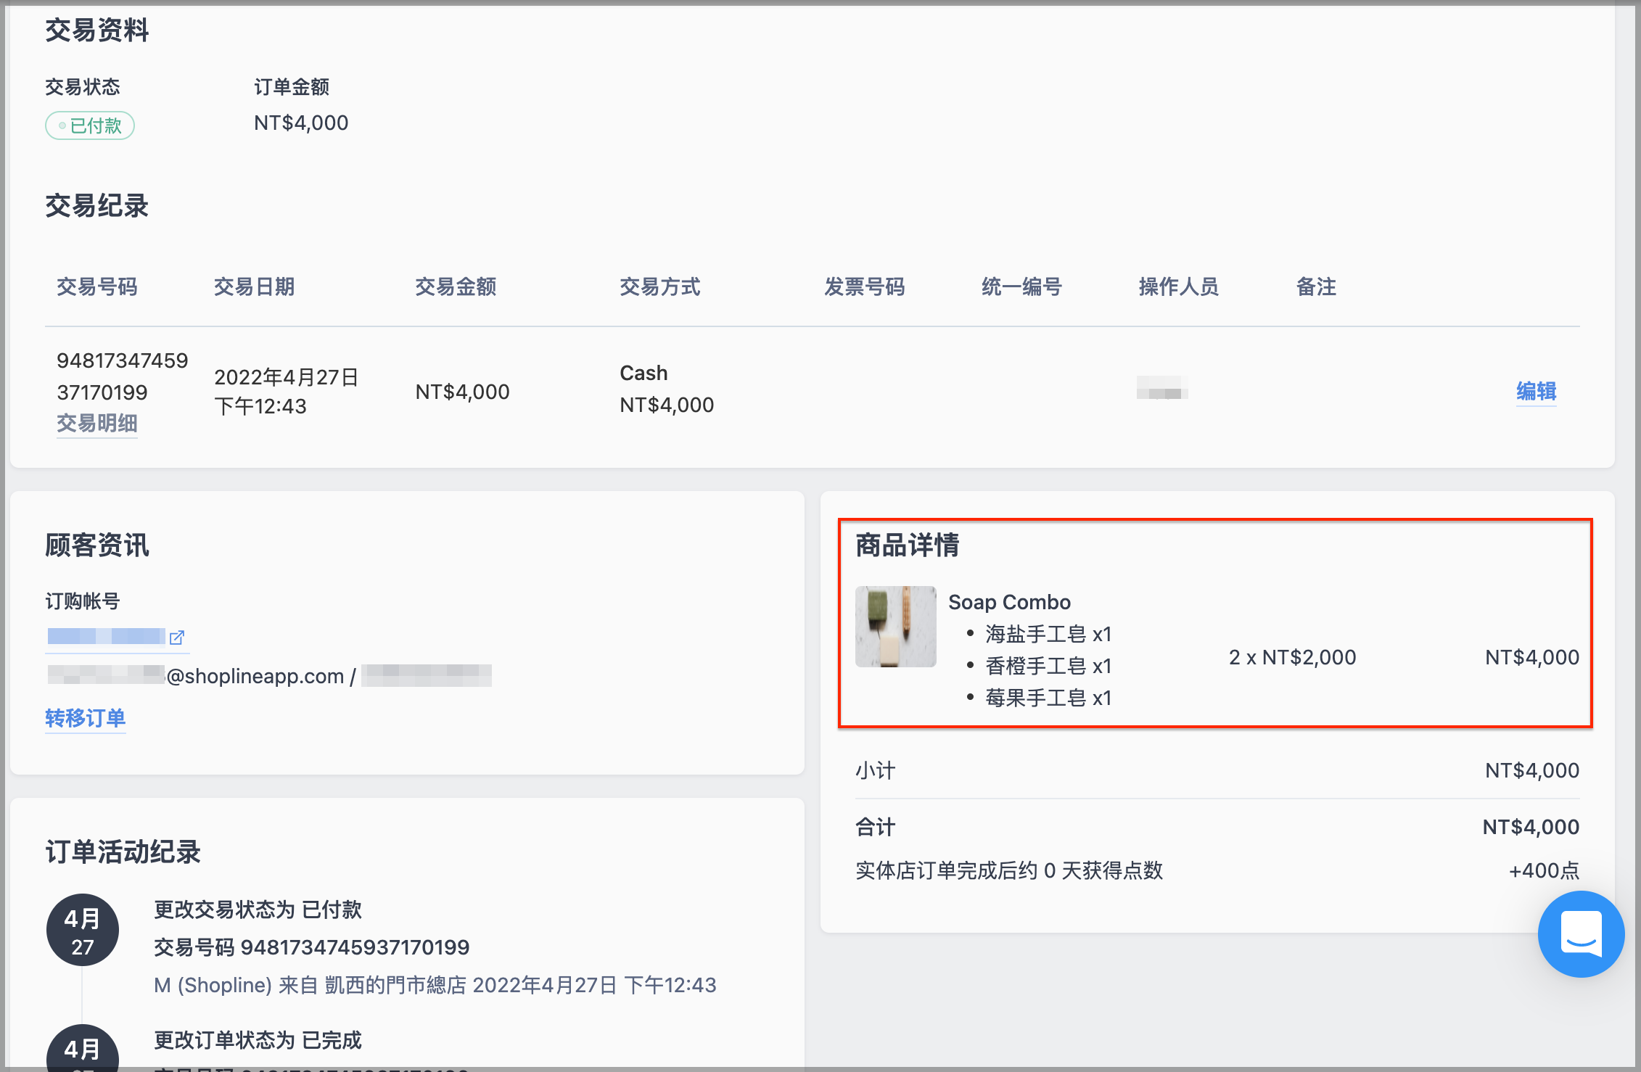Select the 交易号码 column header
The image size is (1641, 1072).
coord(97,286)
